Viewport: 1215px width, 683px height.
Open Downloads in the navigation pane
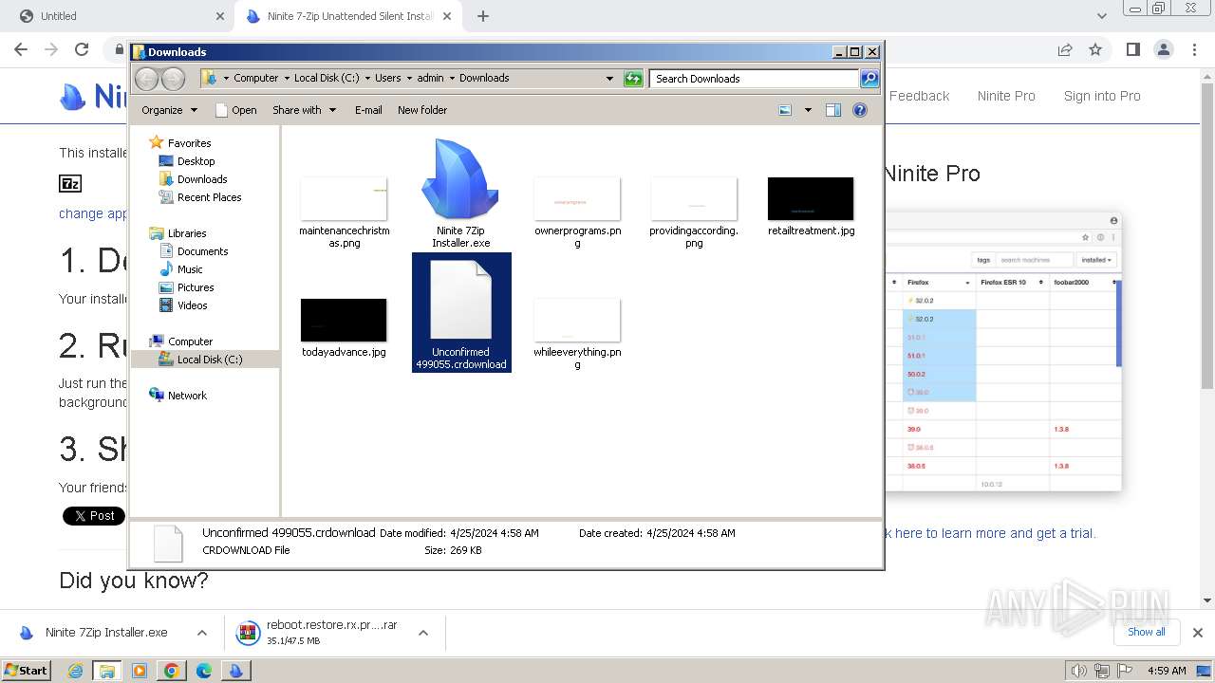(x=202, y=179)
